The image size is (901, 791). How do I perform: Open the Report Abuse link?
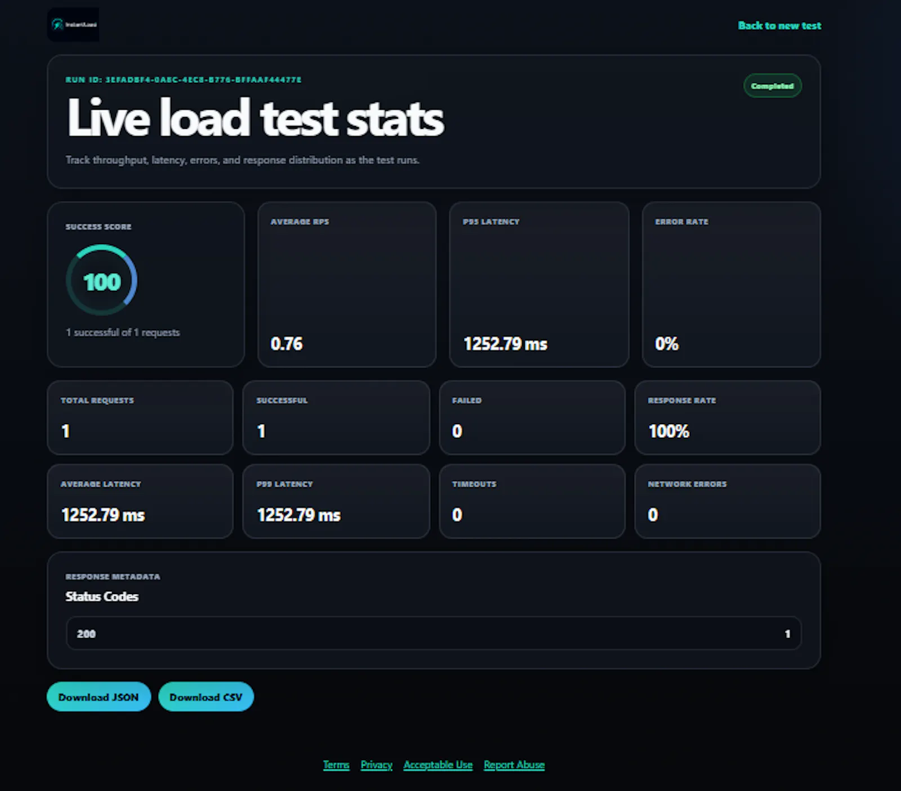tap(514, 765)
